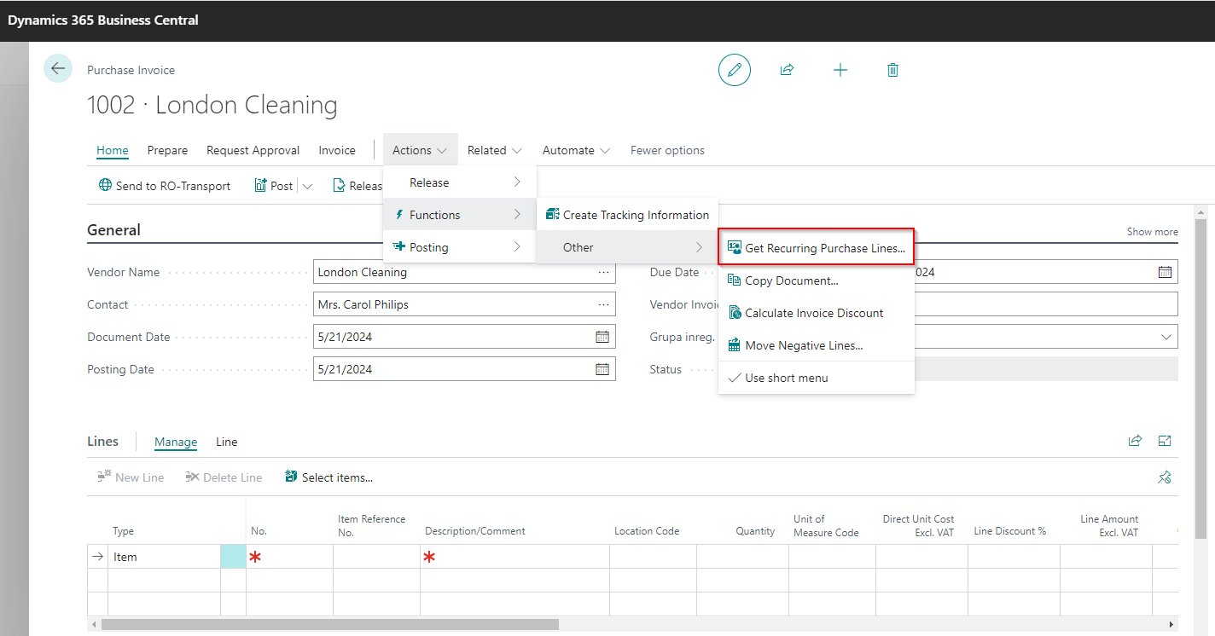This screenshot has height=636, width=1215.
Task: Open the share icon beside edit
Action: (x=787, y=70)
